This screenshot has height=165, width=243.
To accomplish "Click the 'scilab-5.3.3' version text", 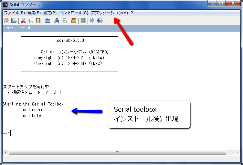I will click(70, 41).
